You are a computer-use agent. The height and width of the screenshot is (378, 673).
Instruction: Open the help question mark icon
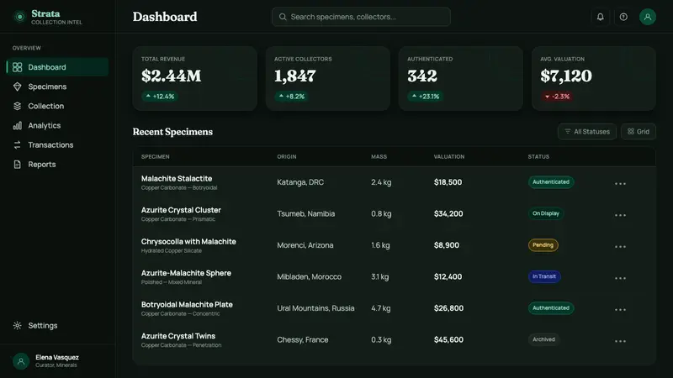click(623, 17)
